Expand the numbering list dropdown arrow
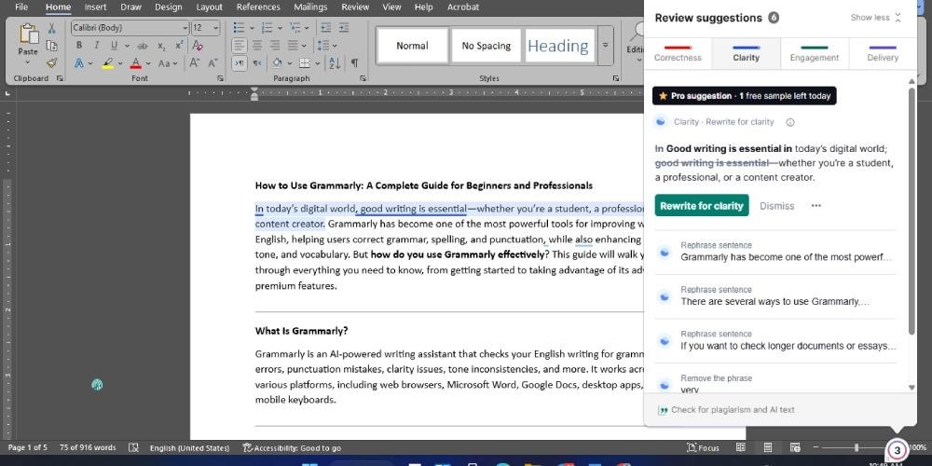Screen dimensions: 932x466 pos(280,28)
